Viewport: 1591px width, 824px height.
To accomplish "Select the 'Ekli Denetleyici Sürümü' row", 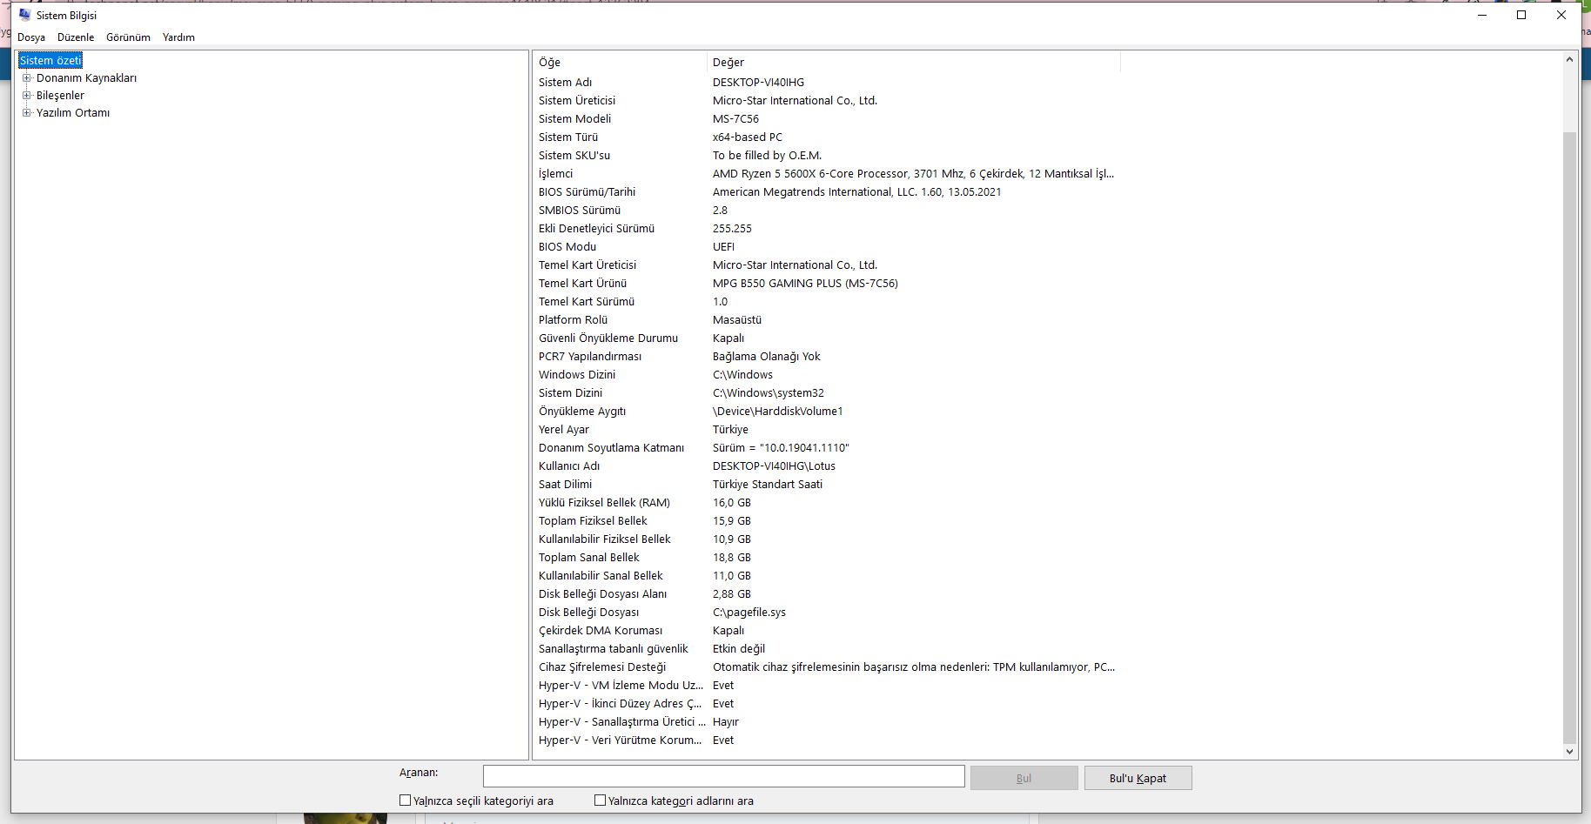I will [x=827, y=229].
